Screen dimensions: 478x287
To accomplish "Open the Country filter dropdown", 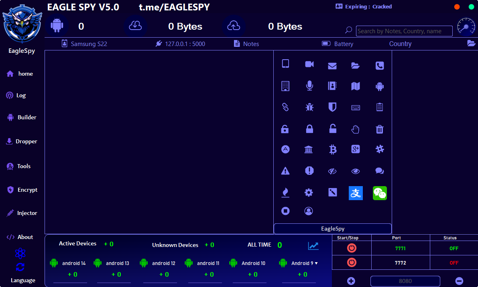I will (400, 44).
